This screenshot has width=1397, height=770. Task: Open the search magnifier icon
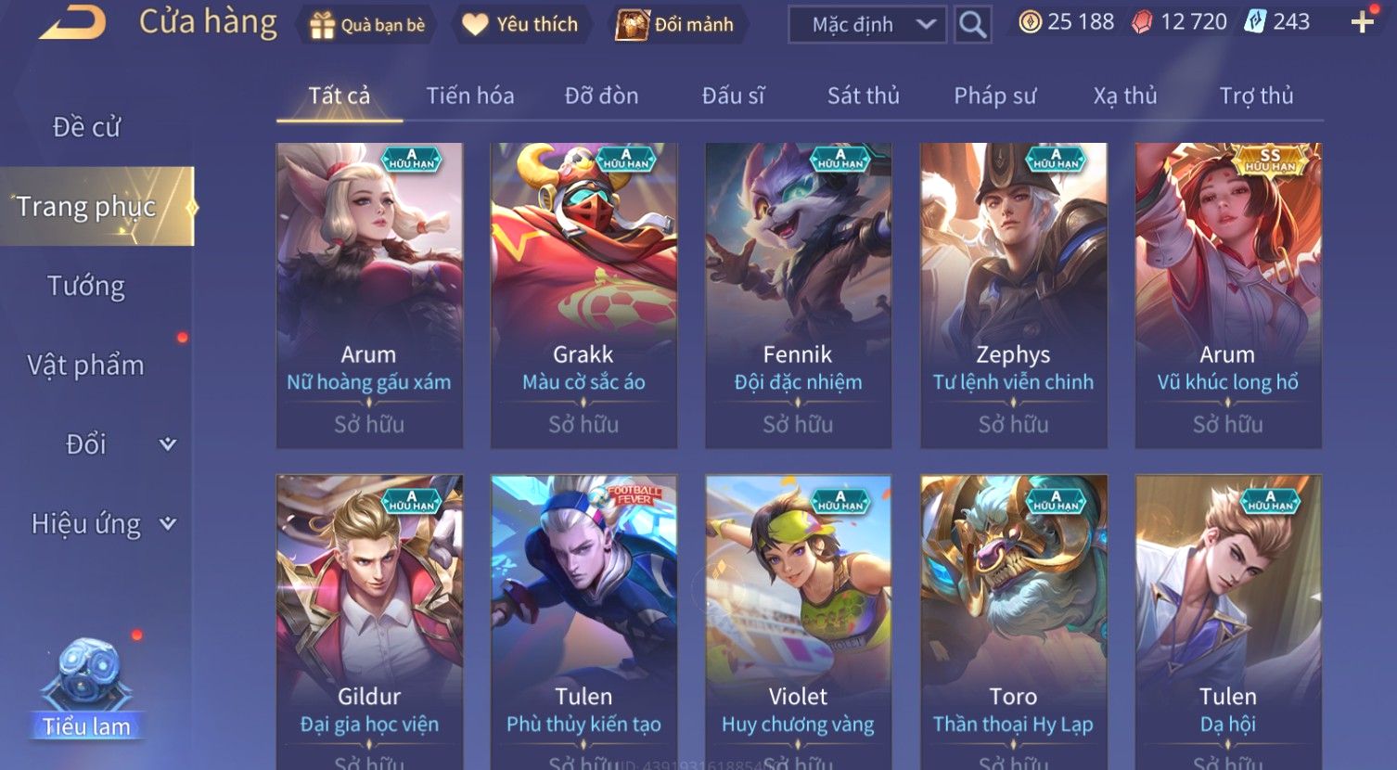(x=972, y=24)
